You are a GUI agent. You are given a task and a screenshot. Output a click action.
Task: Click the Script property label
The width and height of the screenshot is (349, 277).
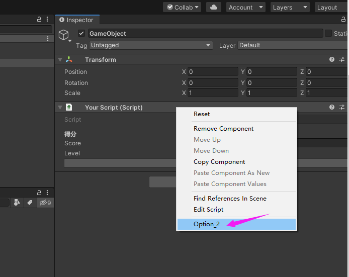(x=73, y=120)
